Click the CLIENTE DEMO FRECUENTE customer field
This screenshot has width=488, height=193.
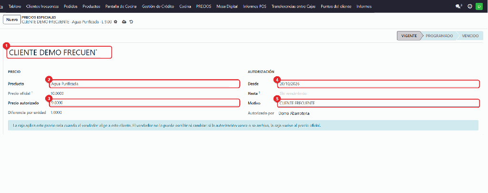[x=59, y=52]
